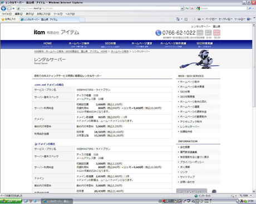
Task: Stop loading with the red X icon
Action: (192, 8)
